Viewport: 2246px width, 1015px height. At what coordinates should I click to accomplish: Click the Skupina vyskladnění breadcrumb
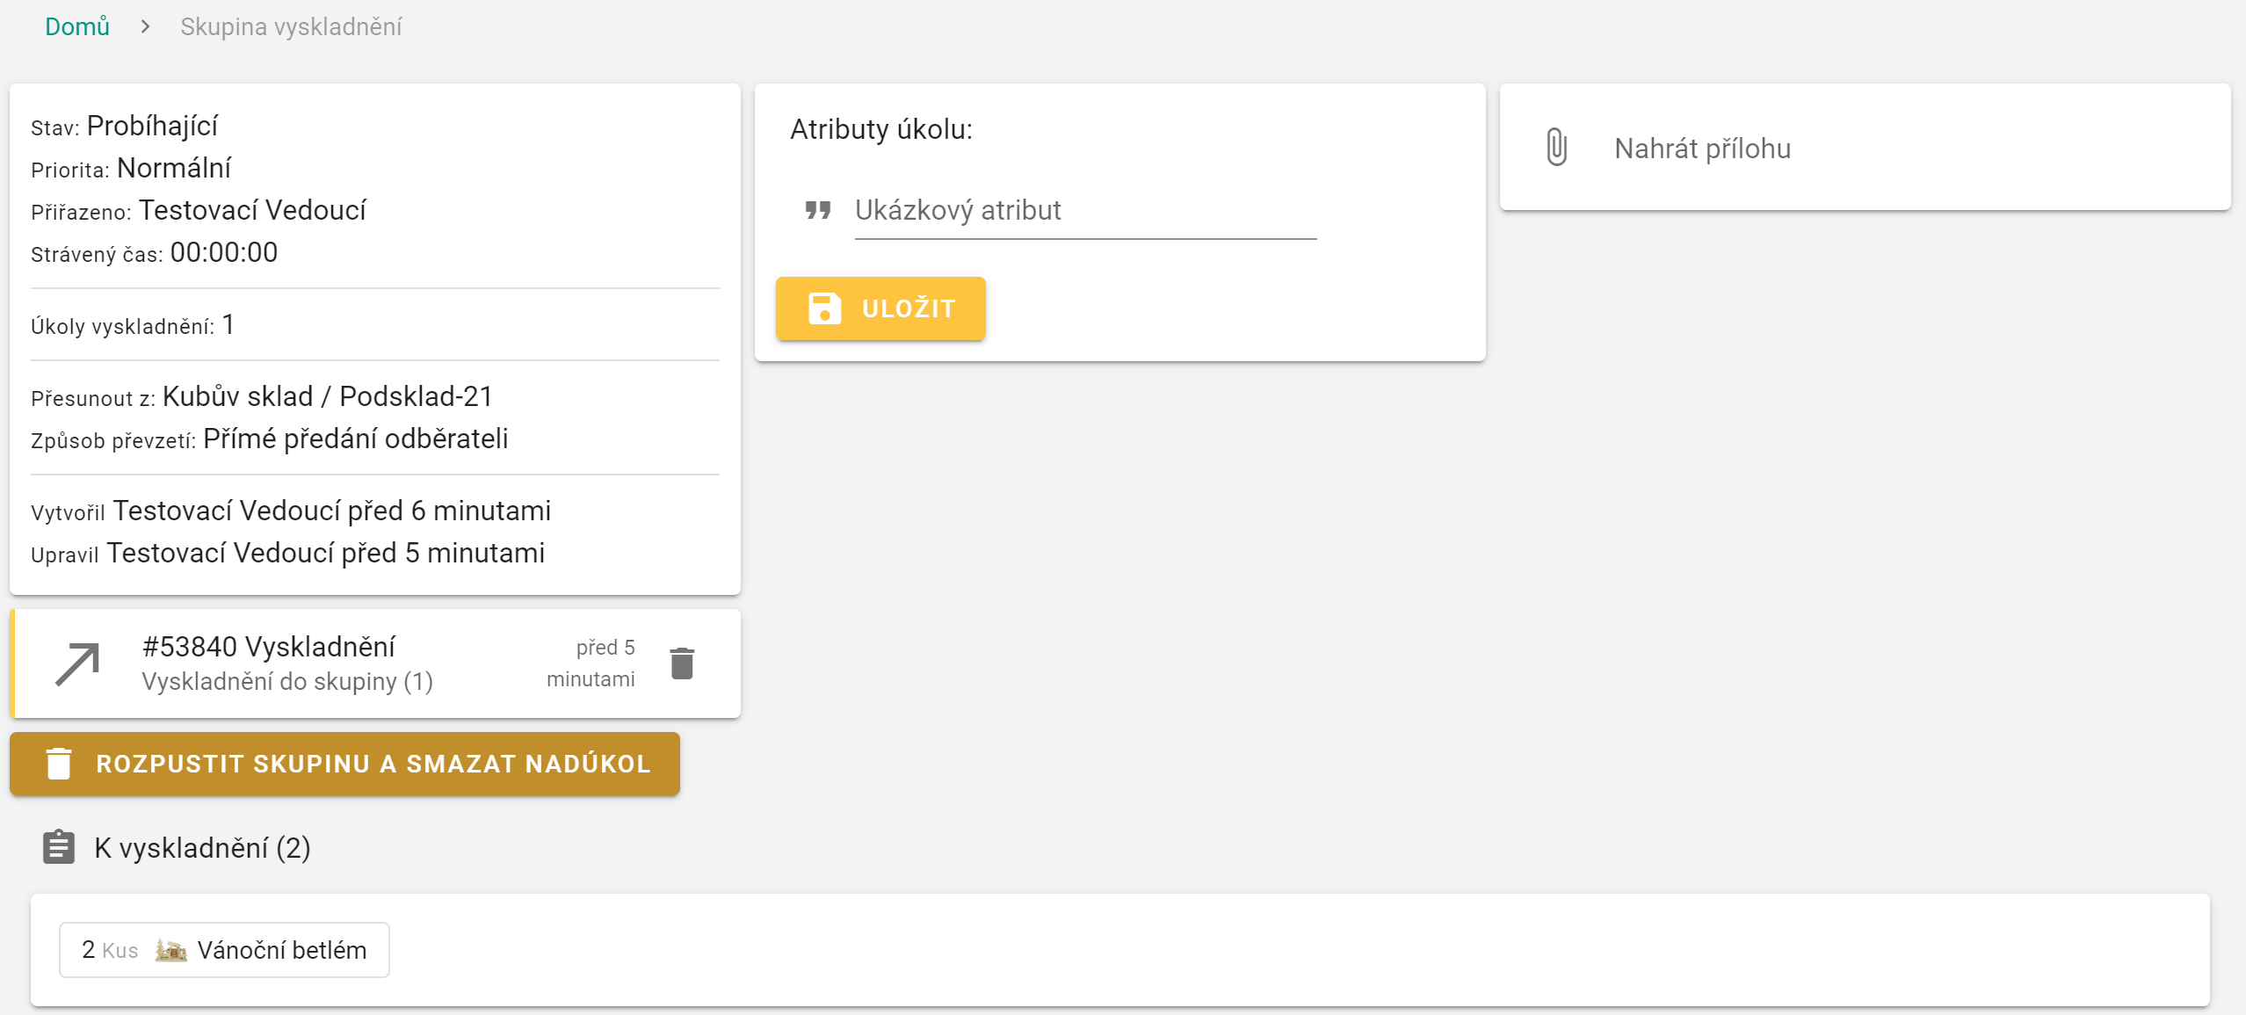pyautogui.click(x=291, y=26)
